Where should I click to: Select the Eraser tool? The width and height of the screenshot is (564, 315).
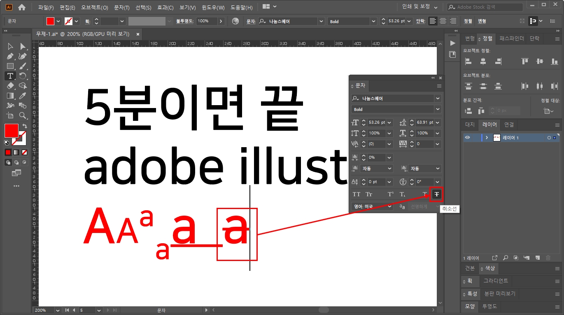pyautogui.click(x=10, y=86)
